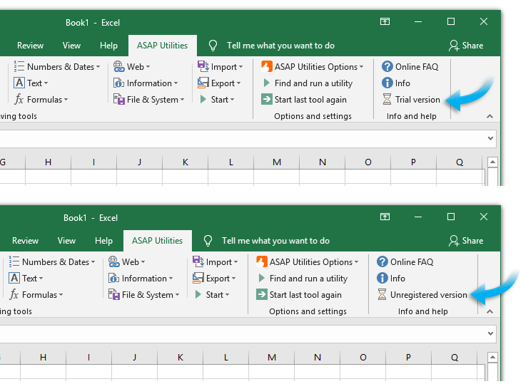Viewport: 521px width, 384px height.
Task: Click Share button in bottom window
Action: 466,240
